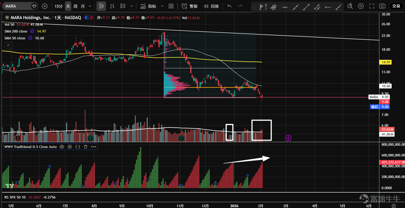Start 回放 bar replay
The width and height of the screenshot is (405, 208).
pyautogui.click(x=211, y=6)
